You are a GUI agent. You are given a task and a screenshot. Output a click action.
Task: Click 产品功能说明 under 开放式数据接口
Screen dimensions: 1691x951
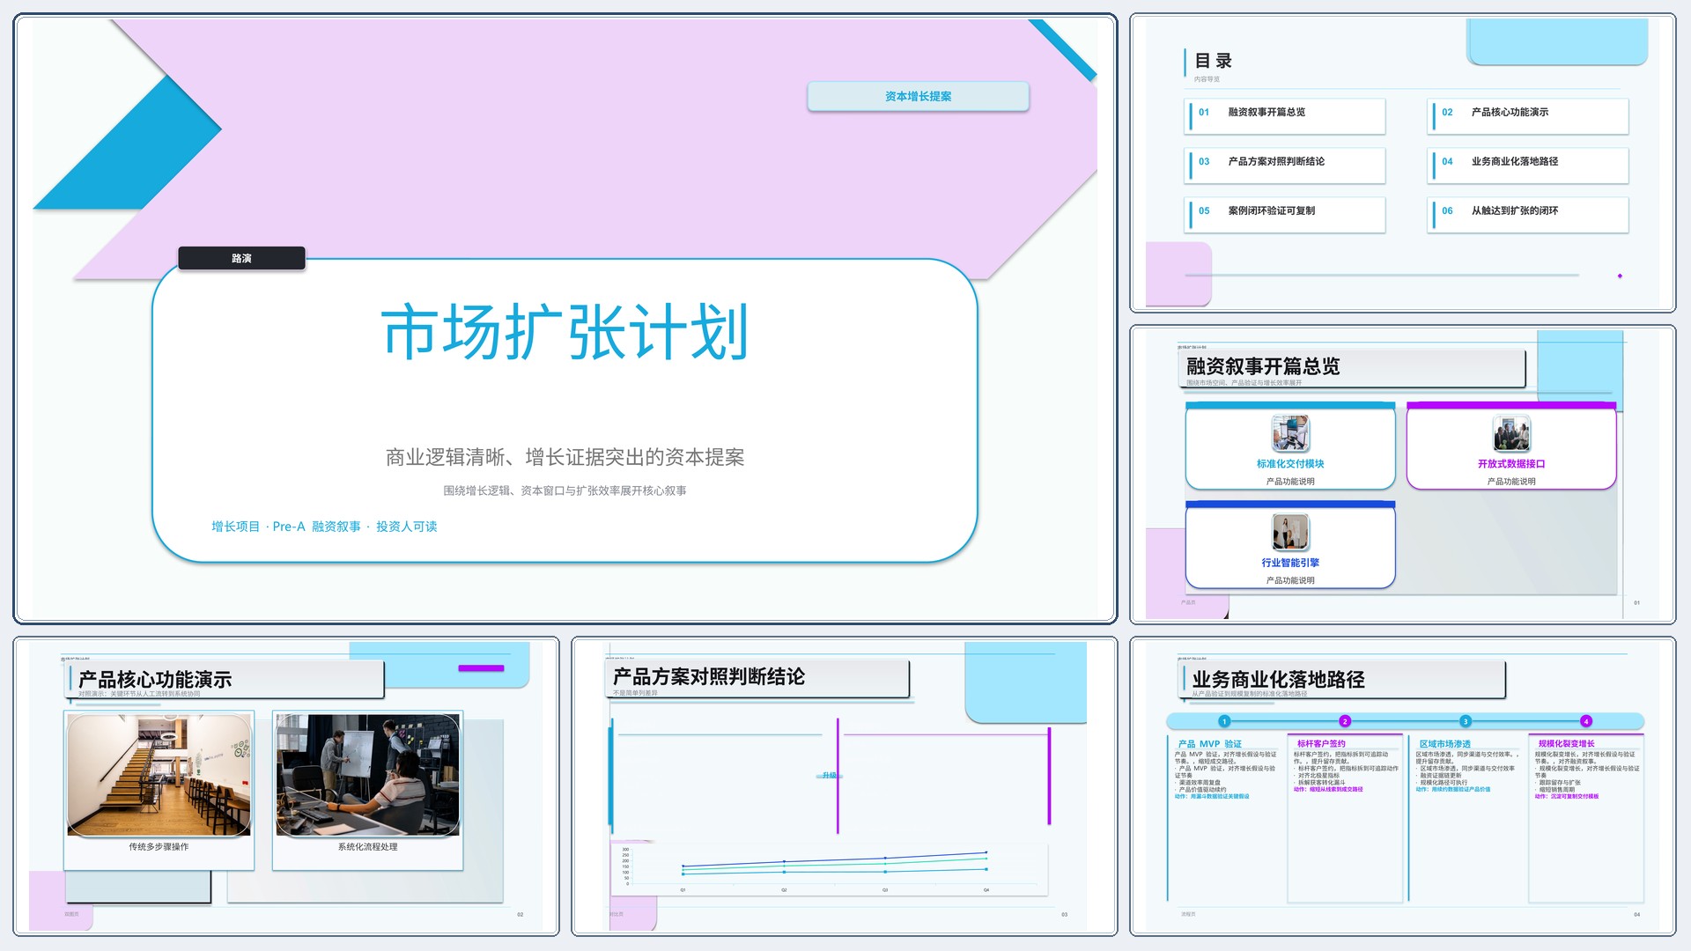[x=1511, y=482]
